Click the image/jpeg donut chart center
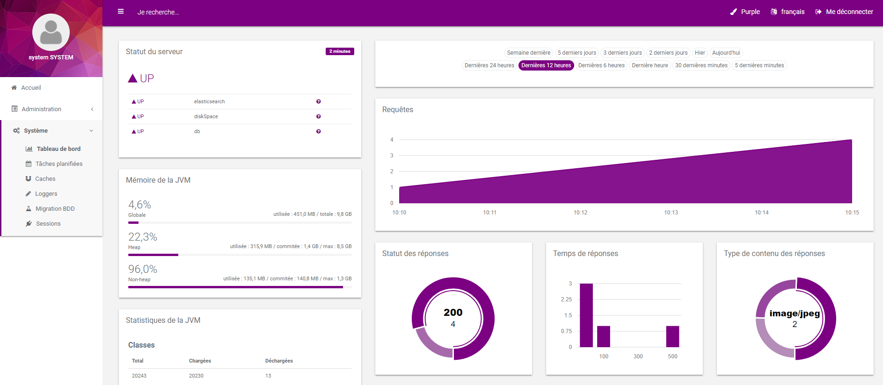The image size is (883, 385). (x=795, y=318)
